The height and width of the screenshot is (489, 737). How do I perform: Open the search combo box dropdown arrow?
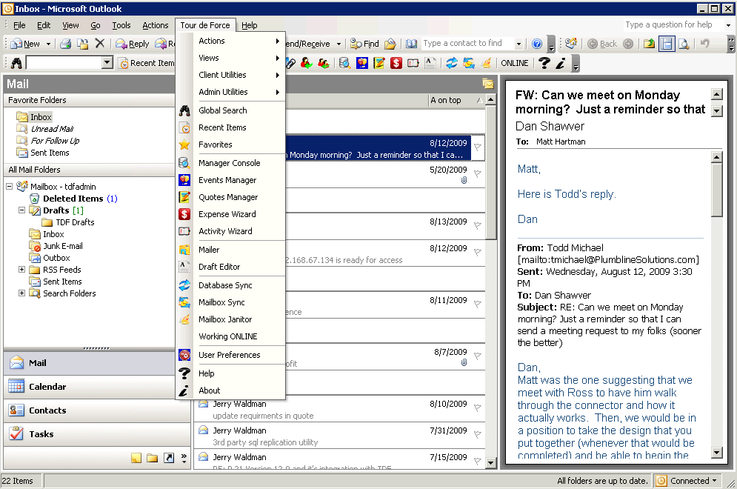tap(107, 62)
